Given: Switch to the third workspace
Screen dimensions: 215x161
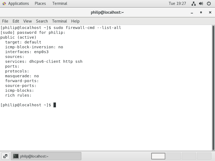Looking at the screenshot, I should (189, 156).
